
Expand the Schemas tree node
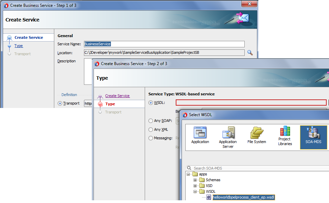[x=195, y=180]
